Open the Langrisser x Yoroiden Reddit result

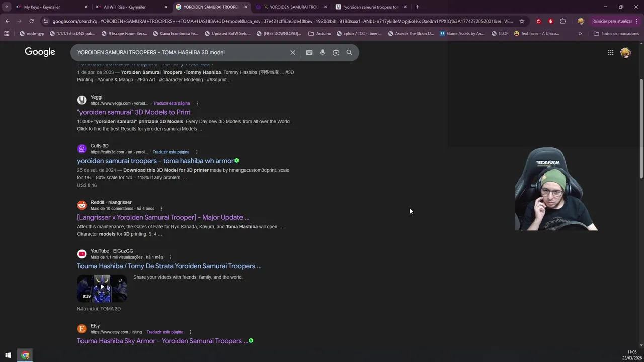point(163,217)
